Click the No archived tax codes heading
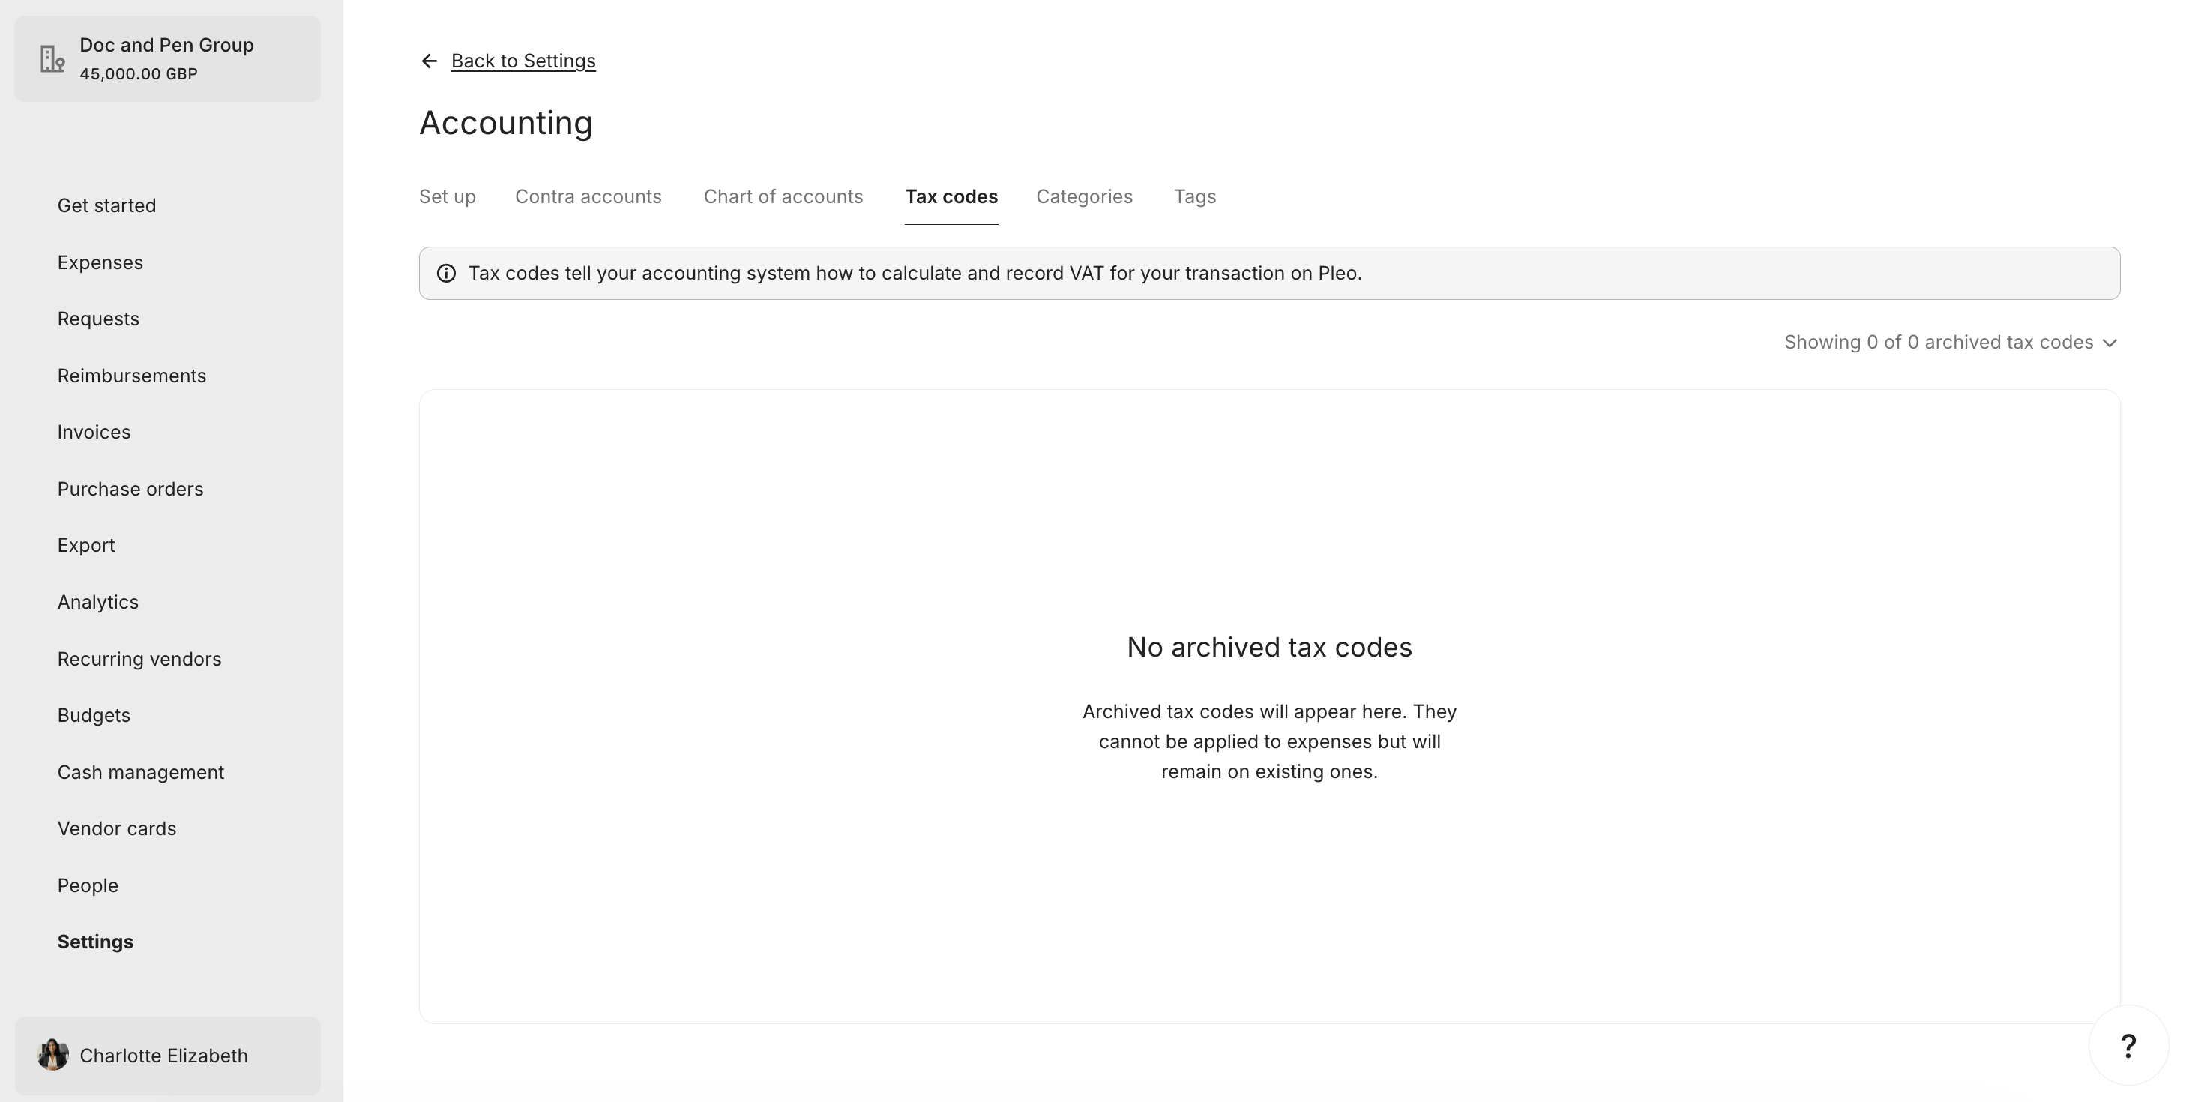Viewport: 2186px width, 1102px height. [x=1269, y=647]
